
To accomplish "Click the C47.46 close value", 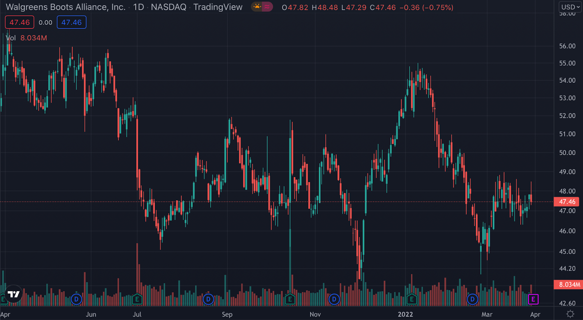I will coord(383,7).
